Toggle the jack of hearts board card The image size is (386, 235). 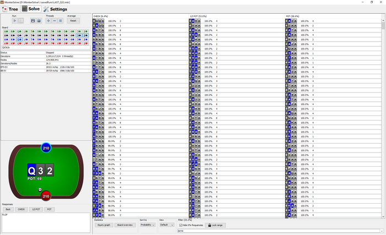pyautogui.click(x=26, y=43)
